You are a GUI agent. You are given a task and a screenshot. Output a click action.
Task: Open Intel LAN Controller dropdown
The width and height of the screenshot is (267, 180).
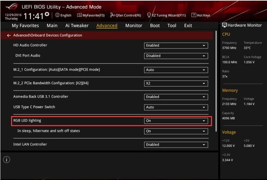pyautogui.click(x=176, y=145)
